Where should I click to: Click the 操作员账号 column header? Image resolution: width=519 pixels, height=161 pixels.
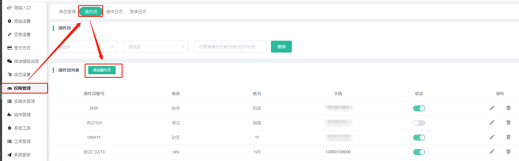click(94, 94)
